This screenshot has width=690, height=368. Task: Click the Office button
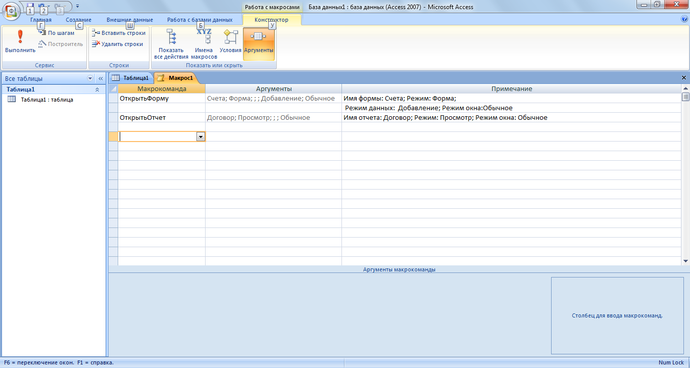coord(11,10)
